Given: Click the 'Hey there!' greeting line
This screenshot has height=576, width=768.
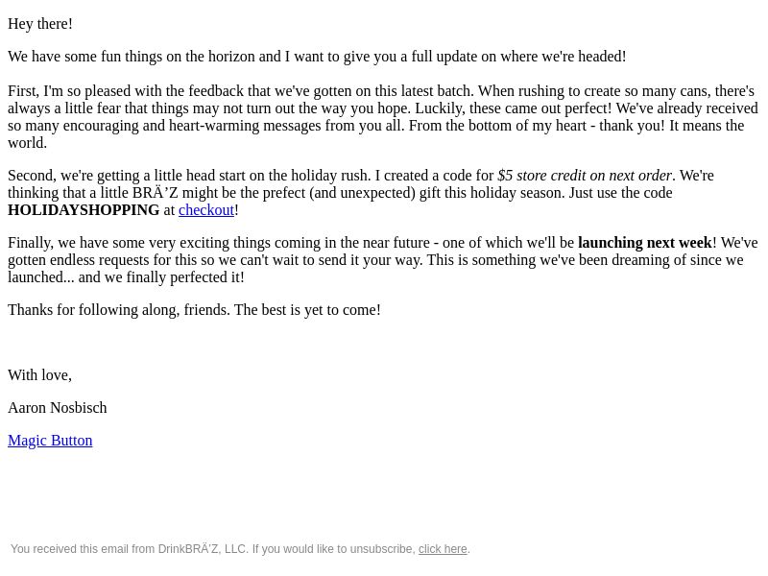Looking at the screenshot, I should pyautogui.click(x=40, y=24).
